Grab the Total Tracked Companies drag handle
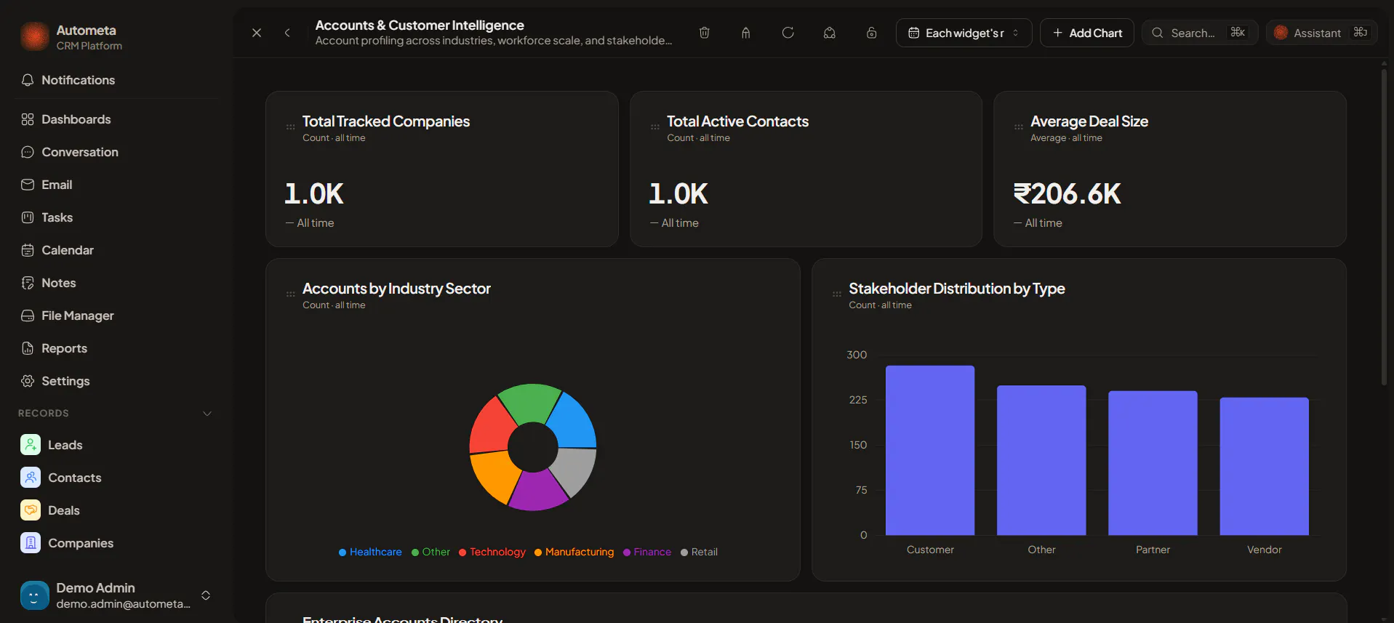This screenshot has width=1394, height=623. (x=291, y=127)
